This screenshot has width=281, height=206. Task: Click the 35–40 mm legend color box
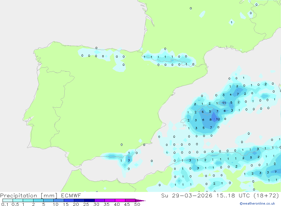[x=110, y=200]
